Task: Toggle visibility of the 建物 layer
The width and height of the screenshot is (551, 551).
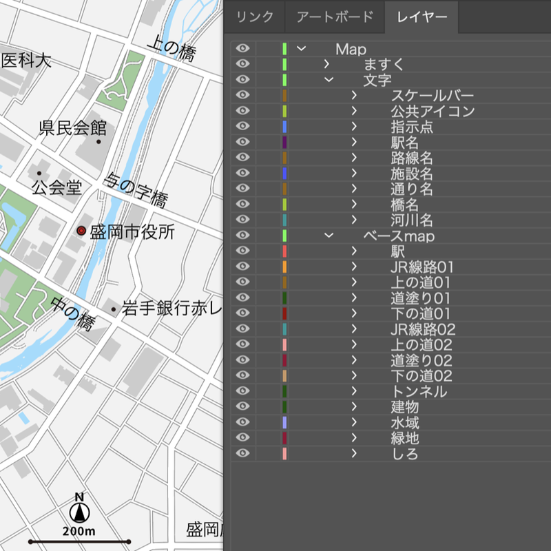Action: [240, 406]
